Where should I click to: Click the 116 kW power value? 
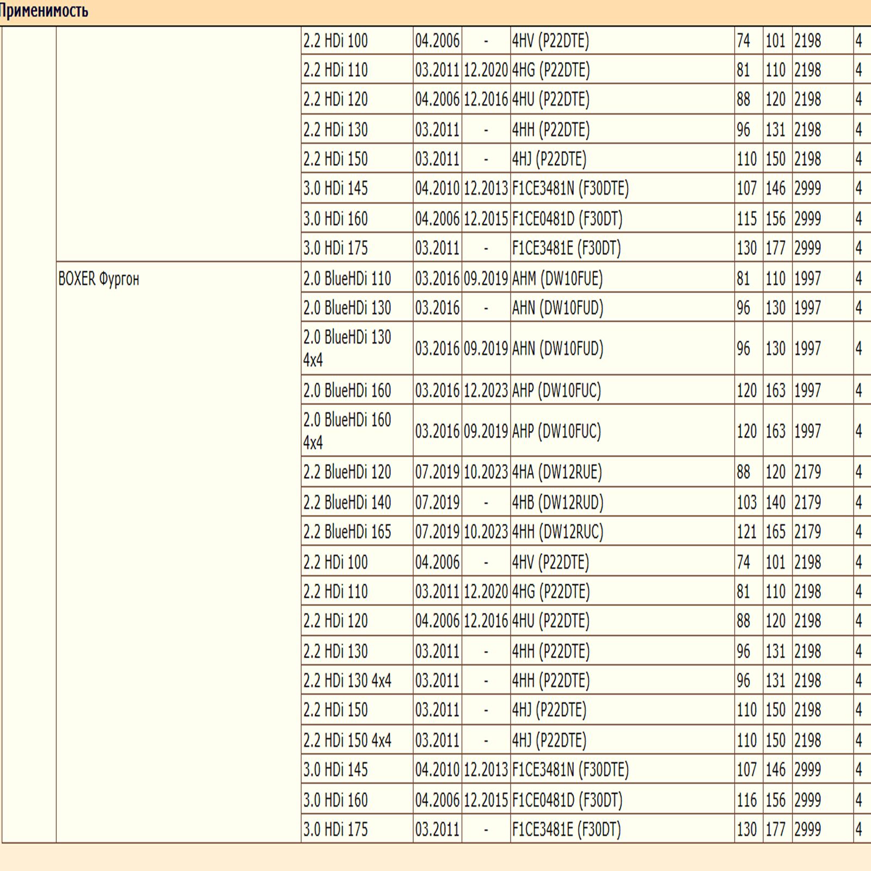[x=747, y=800]
